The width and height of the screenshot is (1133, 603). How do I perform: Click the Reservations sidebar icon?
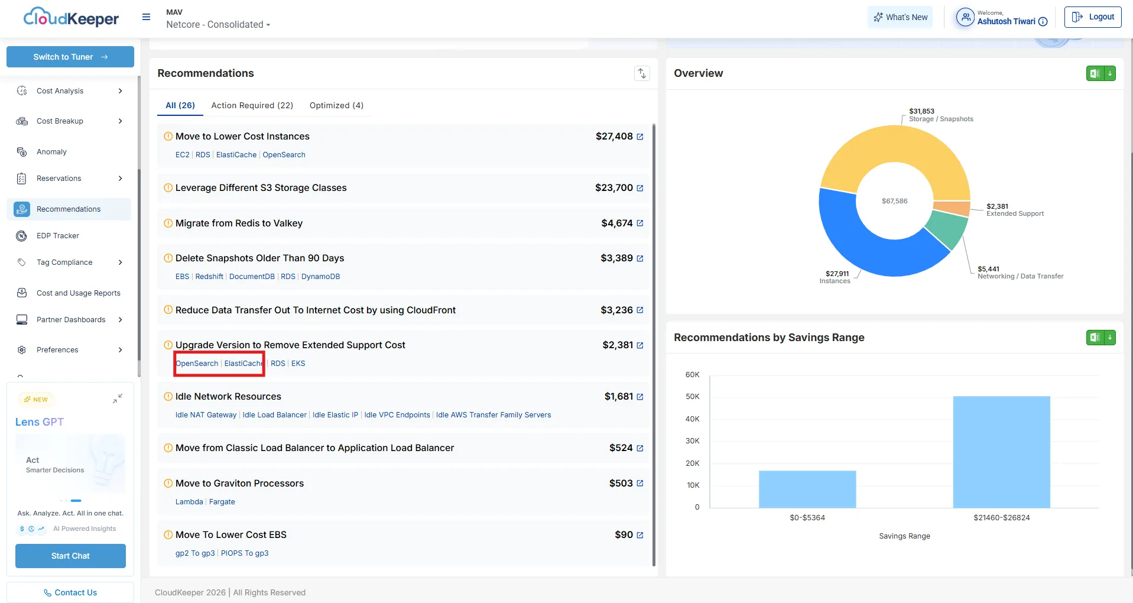click(x=22, y=179)
